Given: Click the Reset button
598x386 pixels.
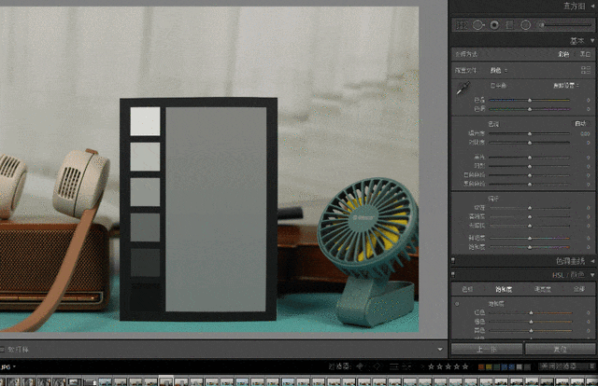Looking at the screenshot, I should click(559, 349).
